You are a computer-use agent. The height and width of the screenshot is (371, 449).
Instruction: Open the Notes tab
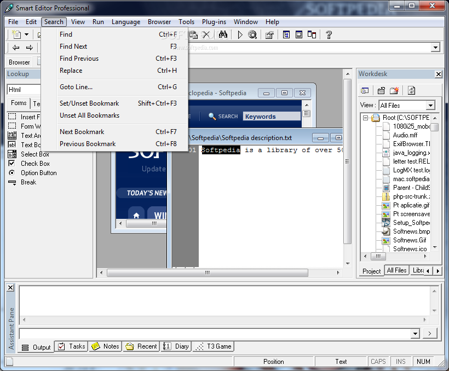pyautogui.click(x=105, y=346)
